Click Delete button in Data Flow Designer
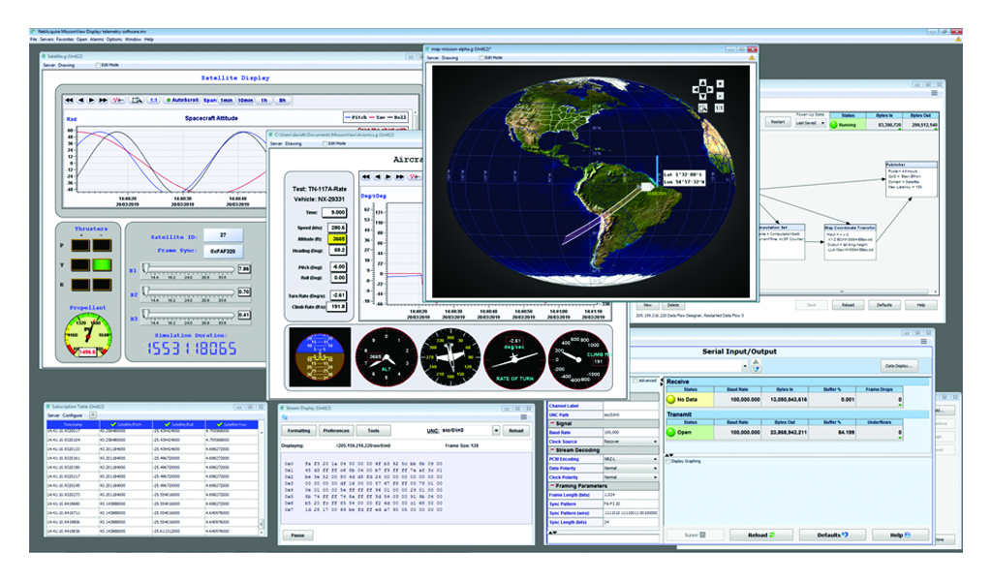 coord(672,305)
